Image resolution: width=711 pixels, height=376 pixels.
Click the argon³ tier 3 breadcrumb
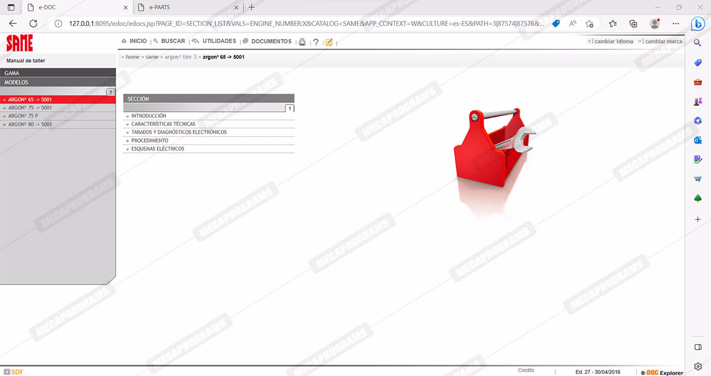(181, 57)
